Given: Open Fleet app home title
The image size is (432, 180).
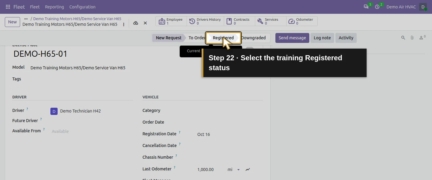Looking at the screenshot, I should click(x=19, y=7).
